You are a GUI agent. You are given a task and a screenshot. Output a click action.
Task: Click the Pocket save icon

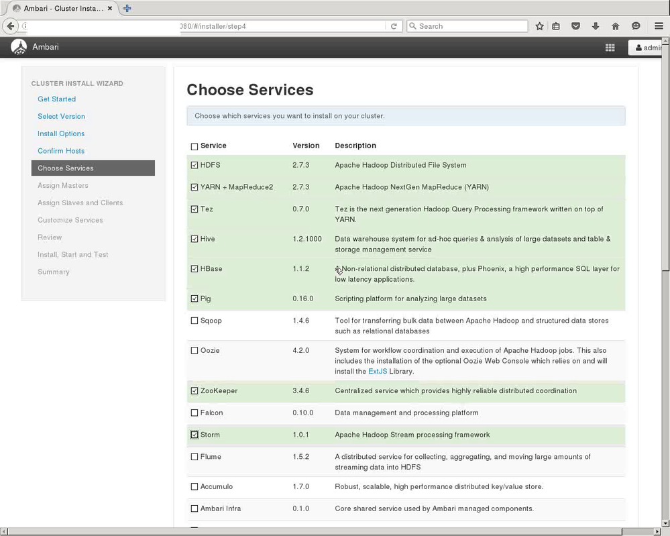click(575, 25)
